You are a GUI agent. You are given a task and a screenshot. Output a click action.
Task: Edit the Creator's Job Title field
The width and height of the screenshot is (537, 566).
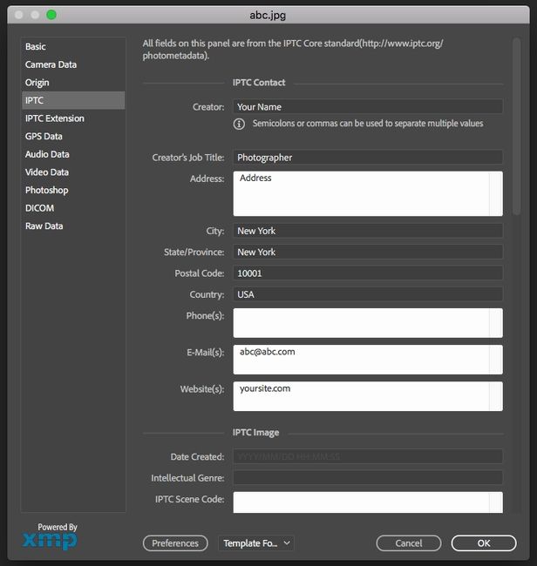(x=367, y=158)
